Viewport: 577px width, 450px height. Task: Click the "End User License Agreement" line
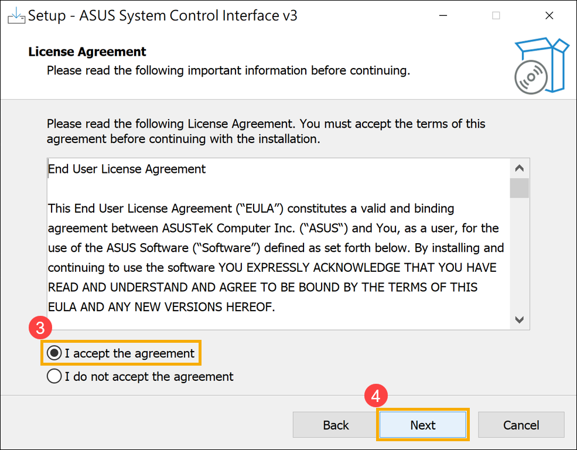pyautogui.click(x=127, y=169)
